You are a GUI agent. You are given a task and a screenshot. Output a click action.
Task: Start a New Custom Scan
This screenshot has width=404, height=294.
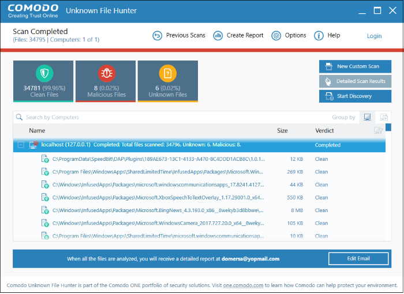click(x=355, y=66)
